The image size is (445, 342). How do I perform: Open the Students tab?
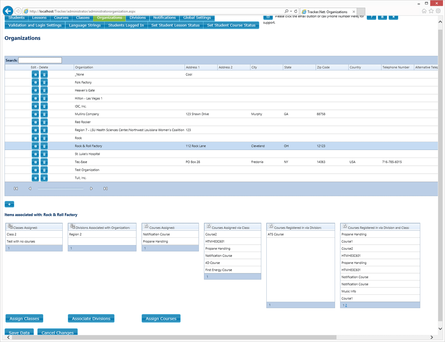click(16, 18)
